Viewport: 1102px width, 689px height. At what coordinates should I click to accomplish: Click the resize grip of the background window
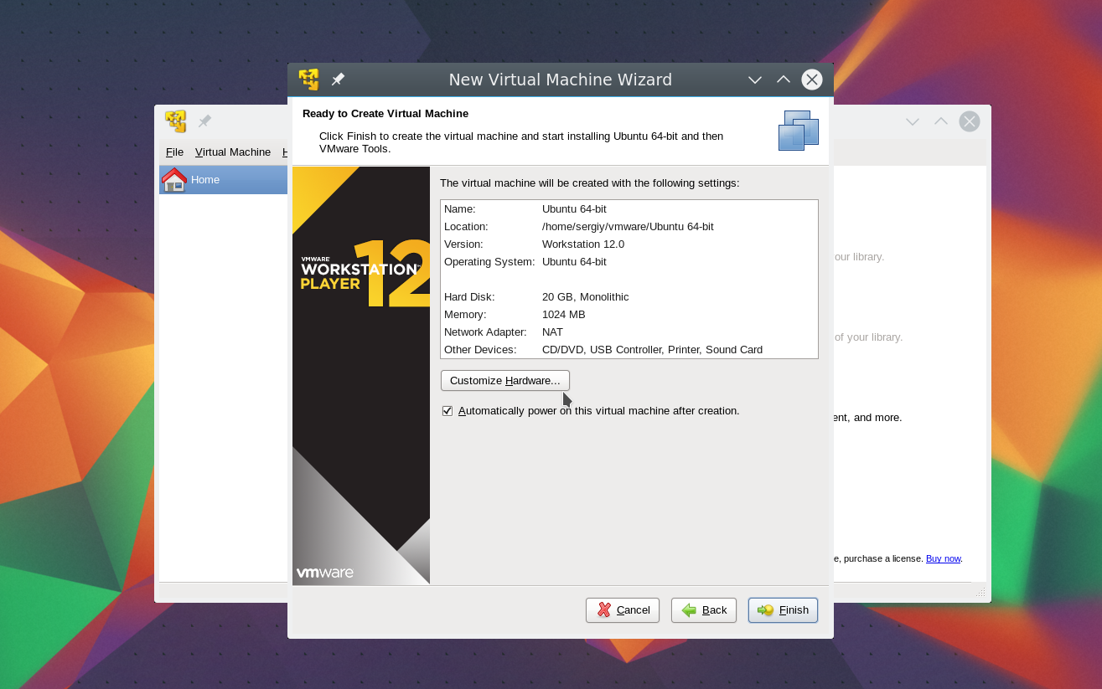coord(980,593)
